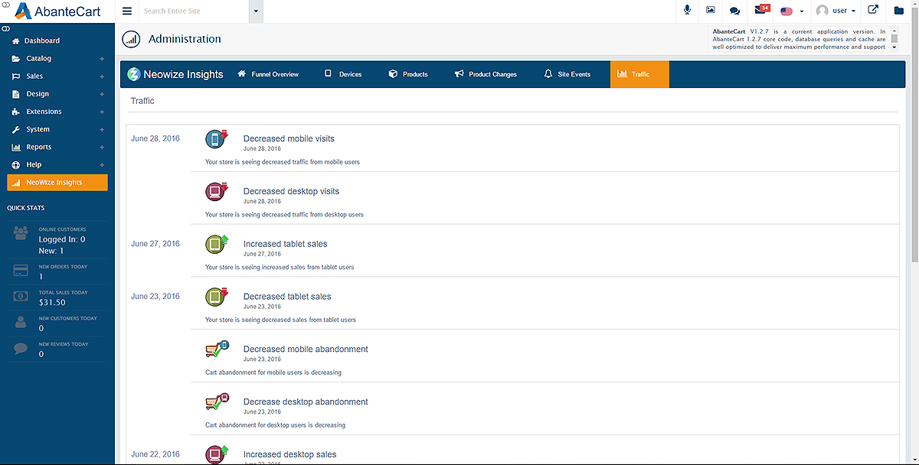Viewport: 919px width, 465px height.
Task: Click the desktop abandonment cart icon
Action: click(x=217, y=402)
